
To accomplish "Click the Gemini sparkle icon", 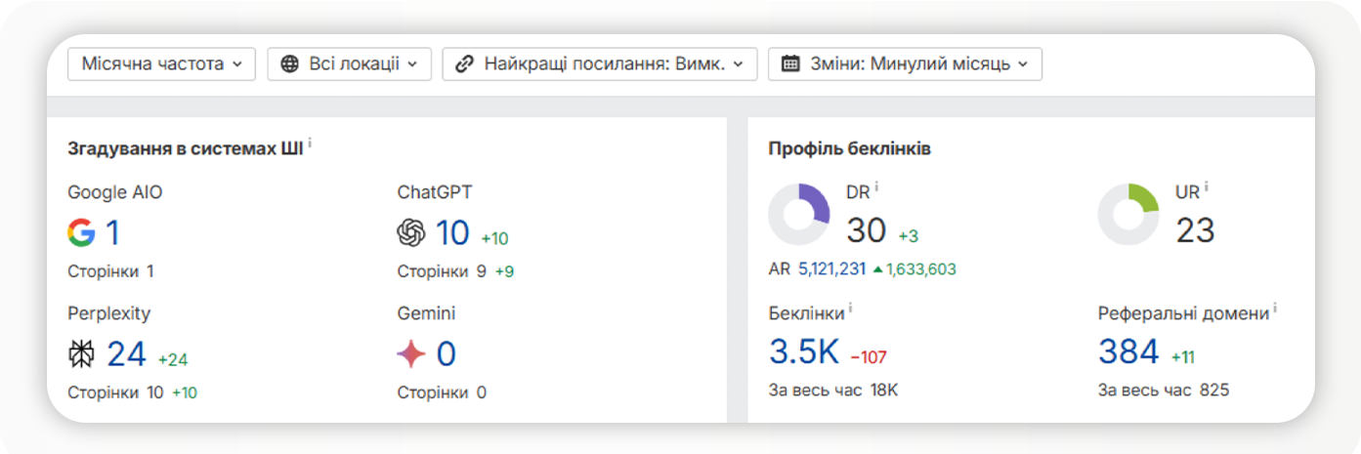I will pos(411,353).
